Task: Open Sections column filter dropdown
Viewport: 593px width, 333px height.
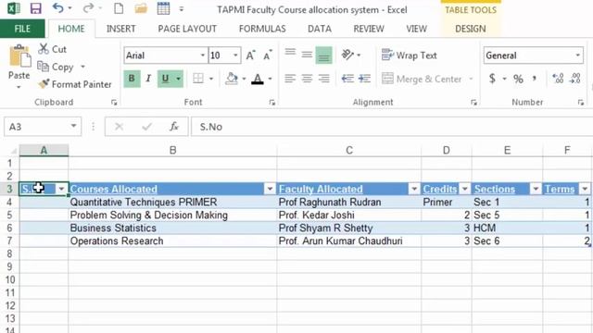Action: pyautogui.click(x=536, y=189)
